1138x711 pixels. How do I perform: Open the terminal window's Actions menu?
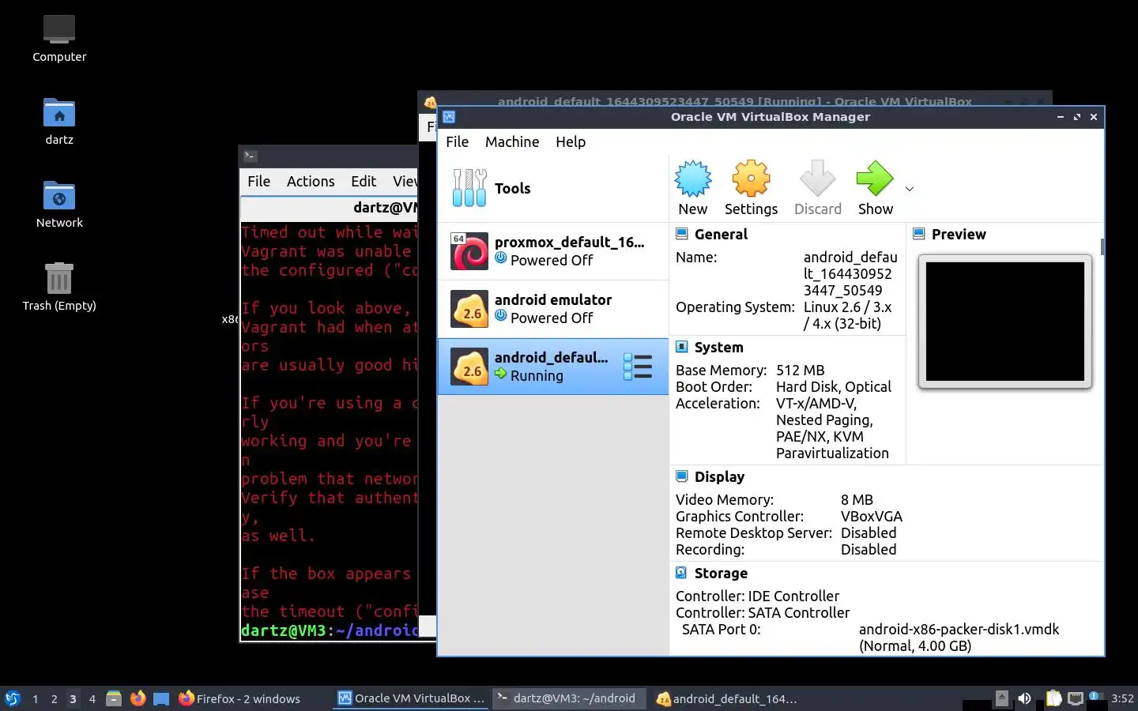pos(311,181)
